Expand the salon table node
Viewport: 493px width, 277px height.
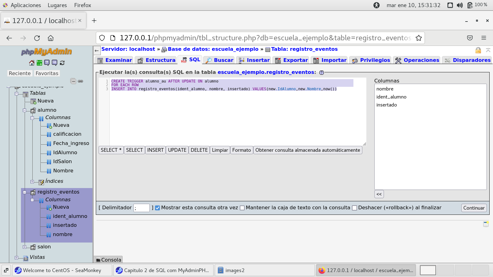pyautogui.click(x=25, y=247)
